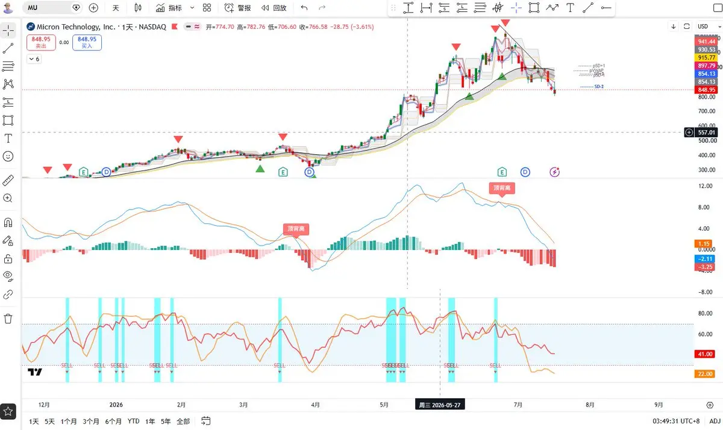Image resolution: width=723 pixels, height=430 pixels.
Task: Open time zone menu at 03:49:31 UTC+8
Action: 677,421
